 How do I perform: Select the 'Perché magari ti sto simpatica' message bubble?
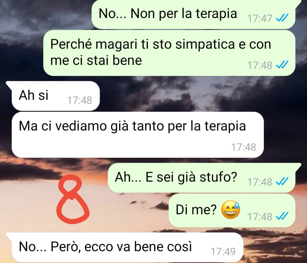169,53
